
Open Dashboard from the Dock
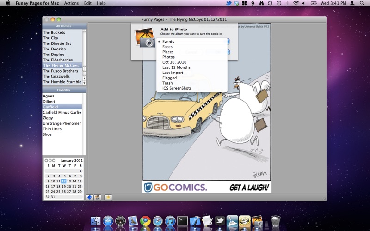point(120,221)
